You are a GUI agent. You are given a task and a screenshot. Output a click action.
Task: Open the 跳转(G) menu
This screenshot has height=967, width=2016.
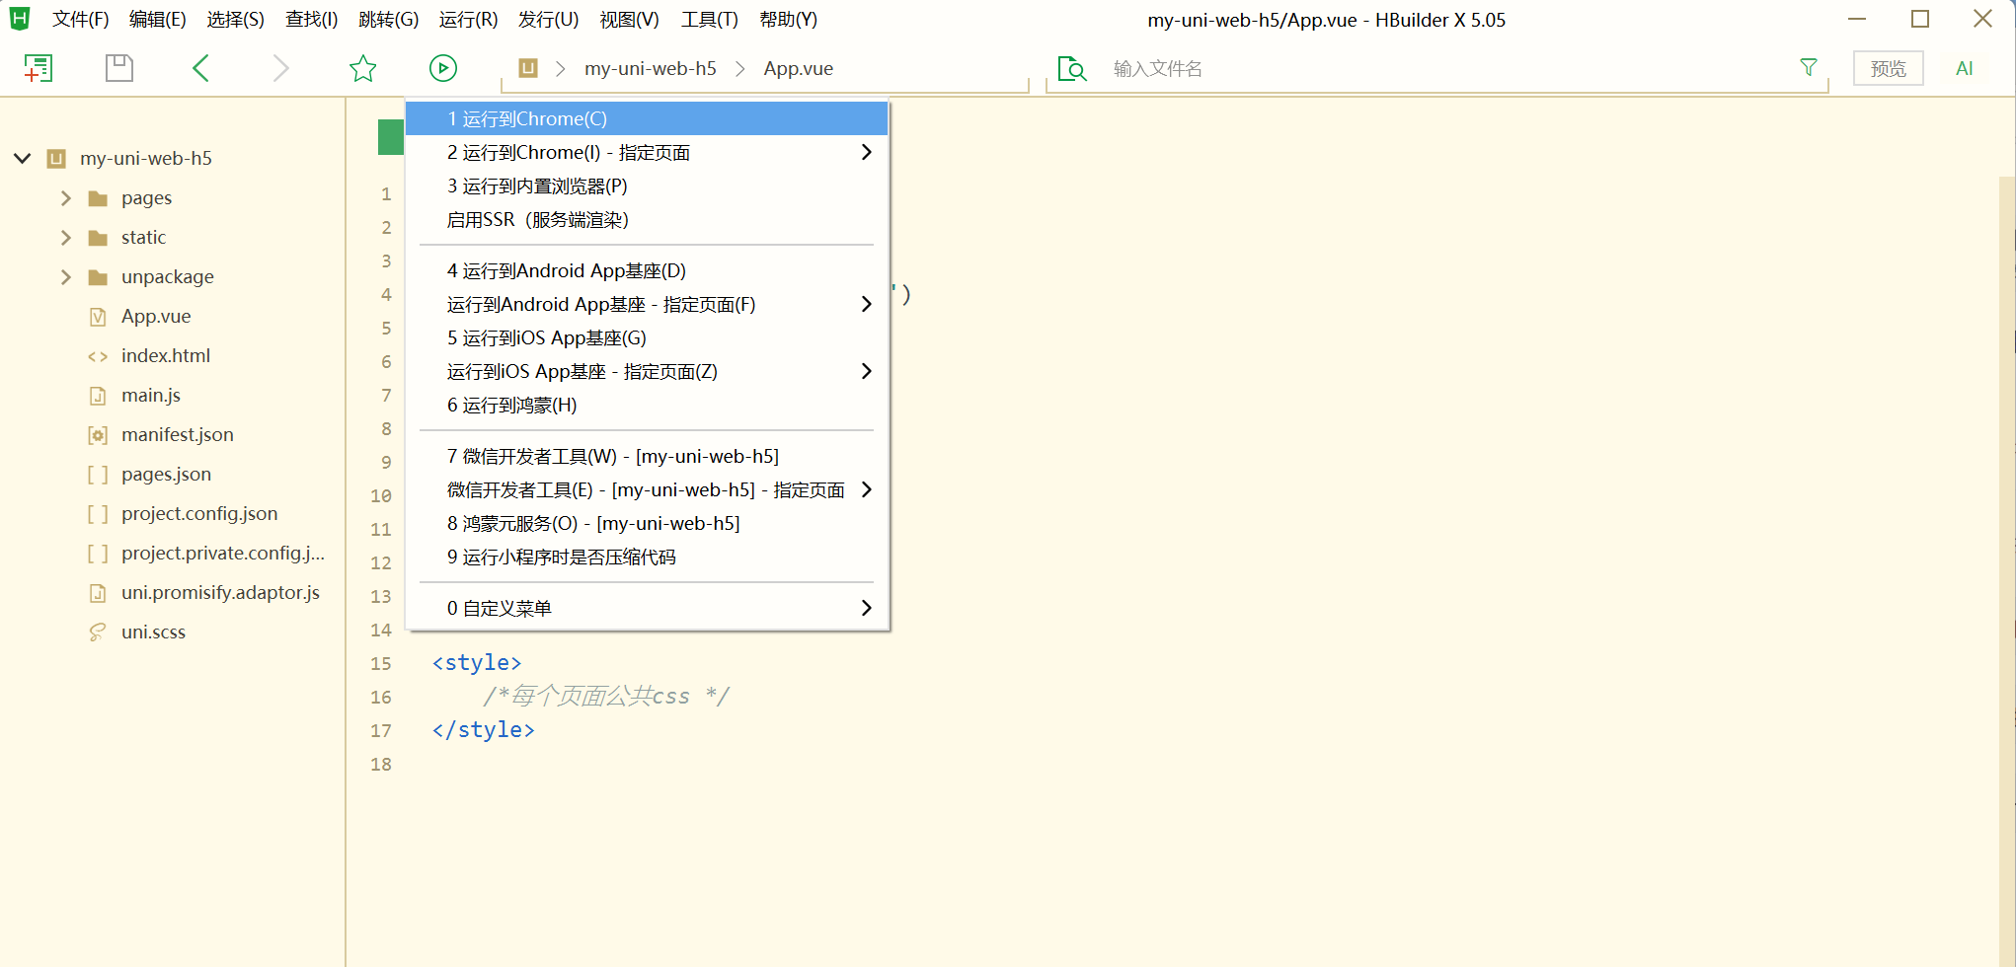click(x=389, y=20)
